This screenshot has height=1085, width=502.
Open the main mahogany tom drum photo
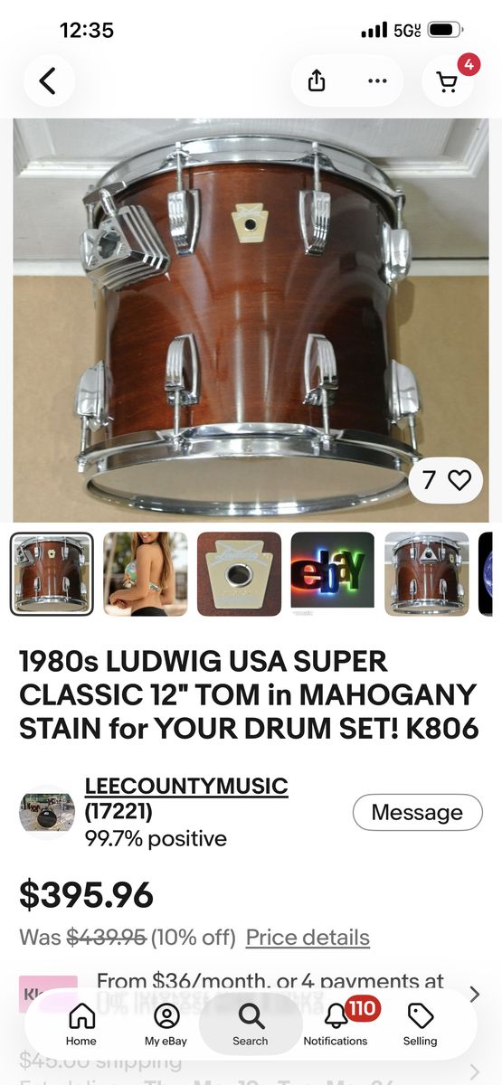251,320
